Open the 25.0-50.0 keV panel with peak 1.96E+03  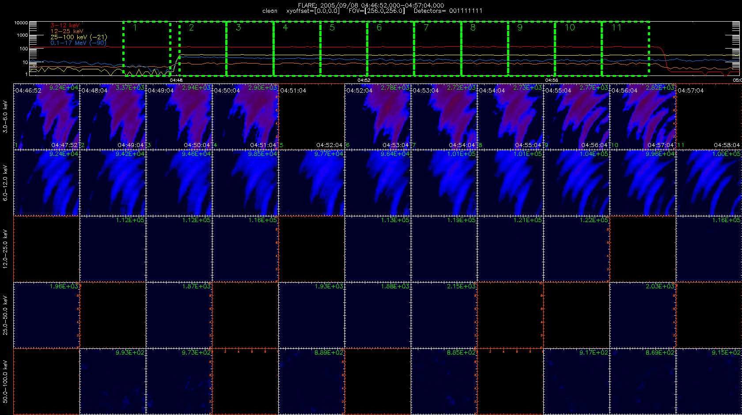[47, 315]
